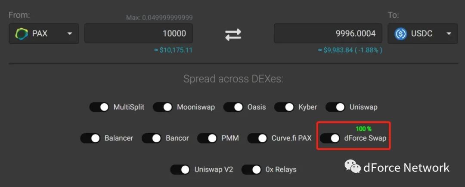Disable the dForce Swap toggle

(x=330, y=138)
